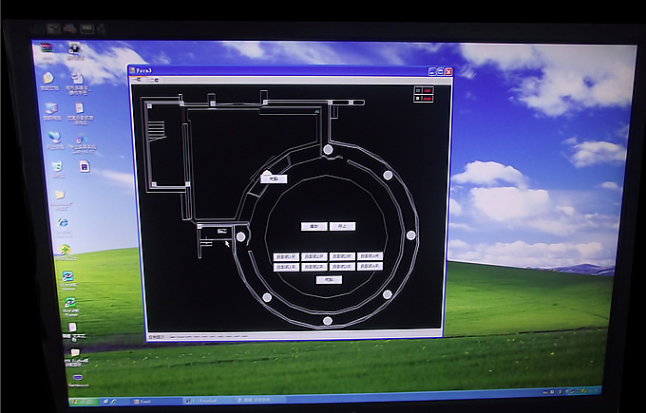
Task: Open the picture file icon beside Recycle Bin
Action: (85, 167)
